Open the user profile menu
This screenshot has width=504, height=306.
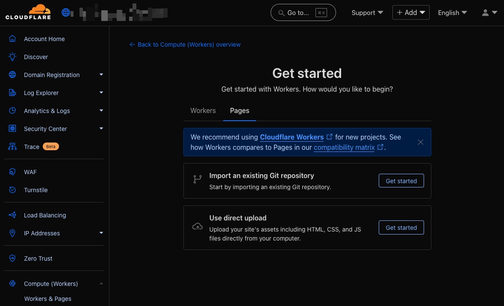pyautogui.click(x=489, y=12)
